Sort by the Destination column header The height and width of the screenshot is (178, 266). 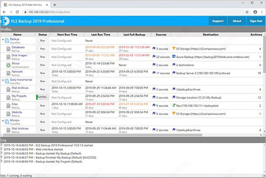pyautogui.click(x=211, y=35)
